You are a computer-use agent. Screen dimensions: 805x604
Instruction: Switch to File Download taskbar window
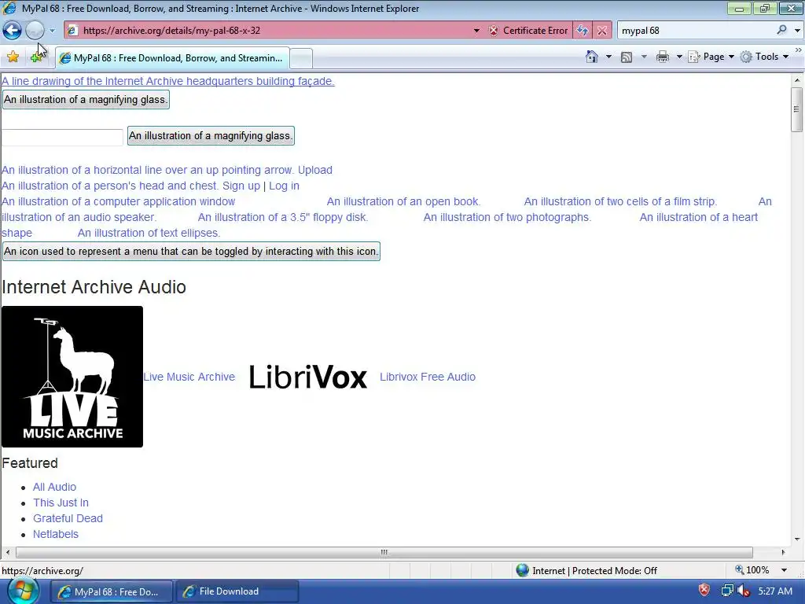pyautogui.click(x=237, y=591)
